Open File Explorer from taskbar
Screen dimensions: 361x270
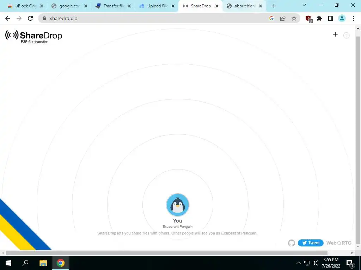pos(43,263)
